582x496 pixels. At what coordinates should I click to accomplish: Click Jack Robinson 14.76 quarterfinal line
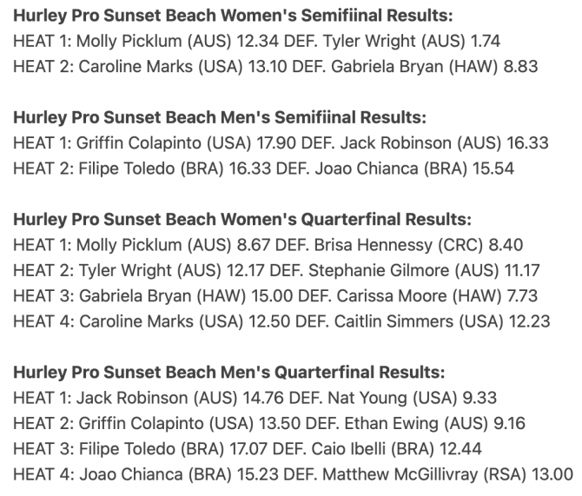pyautogui.click(x=255, y=398)
